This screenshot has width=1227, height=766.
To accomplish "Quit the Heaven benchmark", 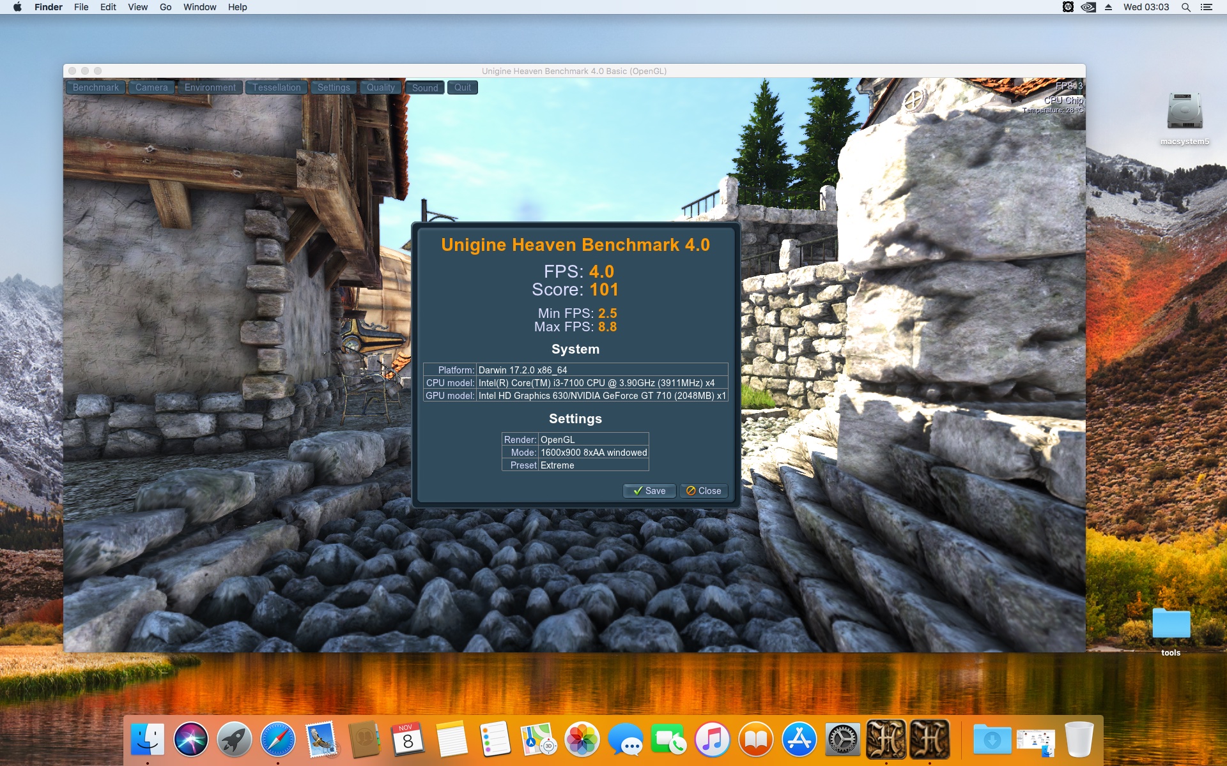I will (462, 87).
